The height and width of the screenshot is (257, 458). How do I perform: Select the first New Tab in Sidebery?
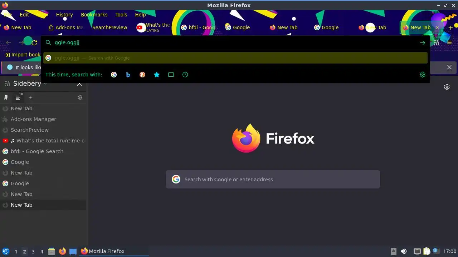[43, 109]
